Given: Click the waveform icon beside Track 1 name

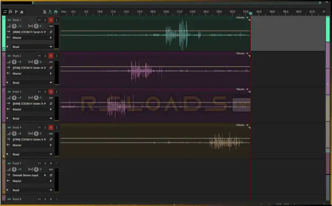Looking at the screenshot, I should click(9, 20).
